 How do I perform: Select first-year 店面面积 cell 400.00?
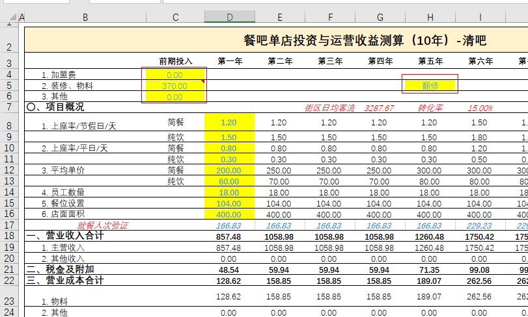point(230,214)
